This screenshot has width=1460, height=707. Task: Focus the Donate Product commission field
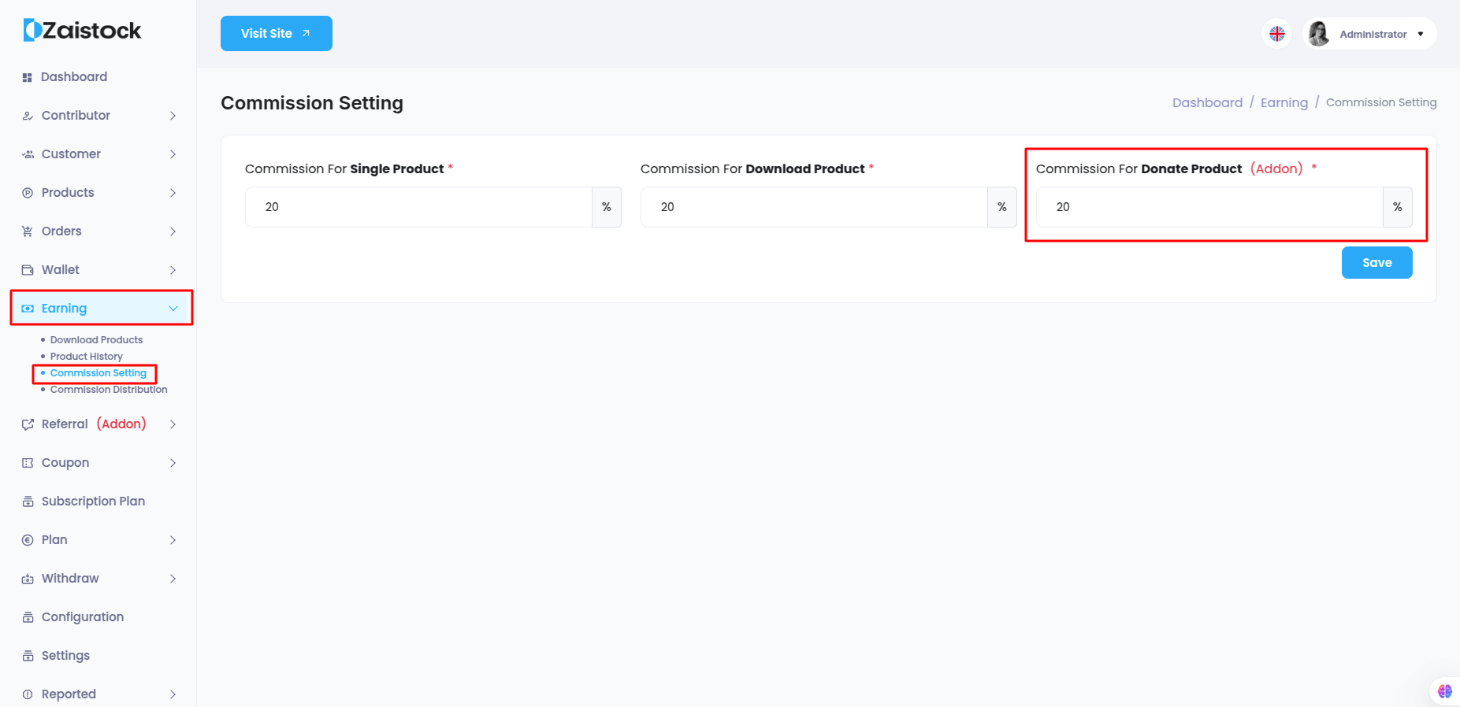tap(1209, 207)
